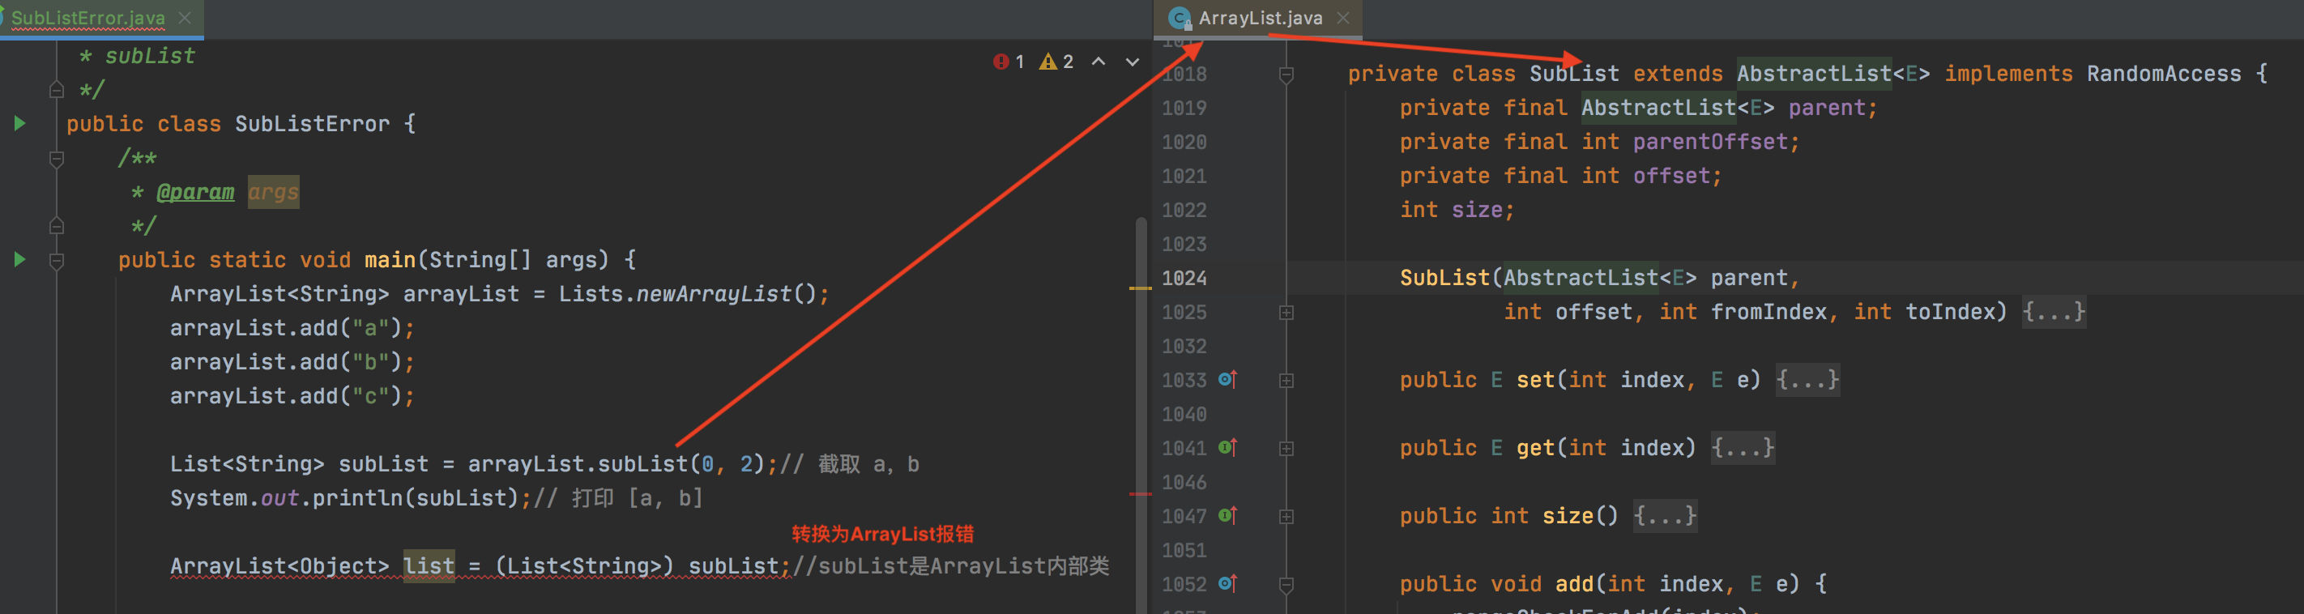The image size is (2304, 614).
Task: Expand the collapsed {...} of set method
Action: pyautogui.click(x=1807, y=380)
